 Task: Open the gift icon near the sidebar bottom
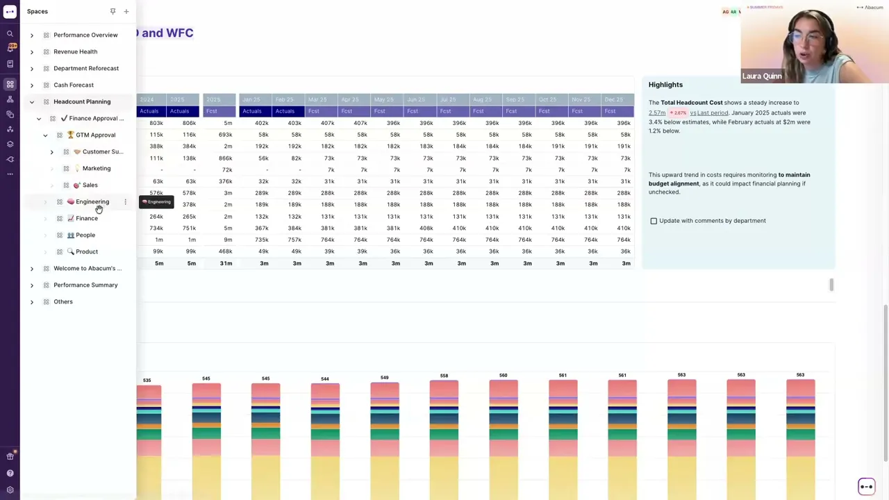[x=10, y=456]
